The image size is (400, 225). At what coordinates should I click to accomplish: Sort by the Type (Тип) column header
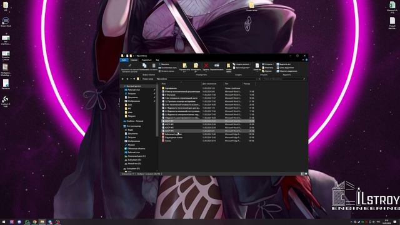(233, 84)
